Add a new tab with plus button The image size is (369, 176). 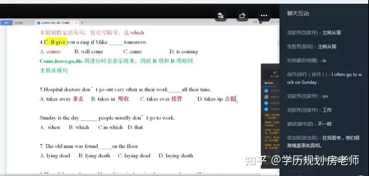point(82,23)
